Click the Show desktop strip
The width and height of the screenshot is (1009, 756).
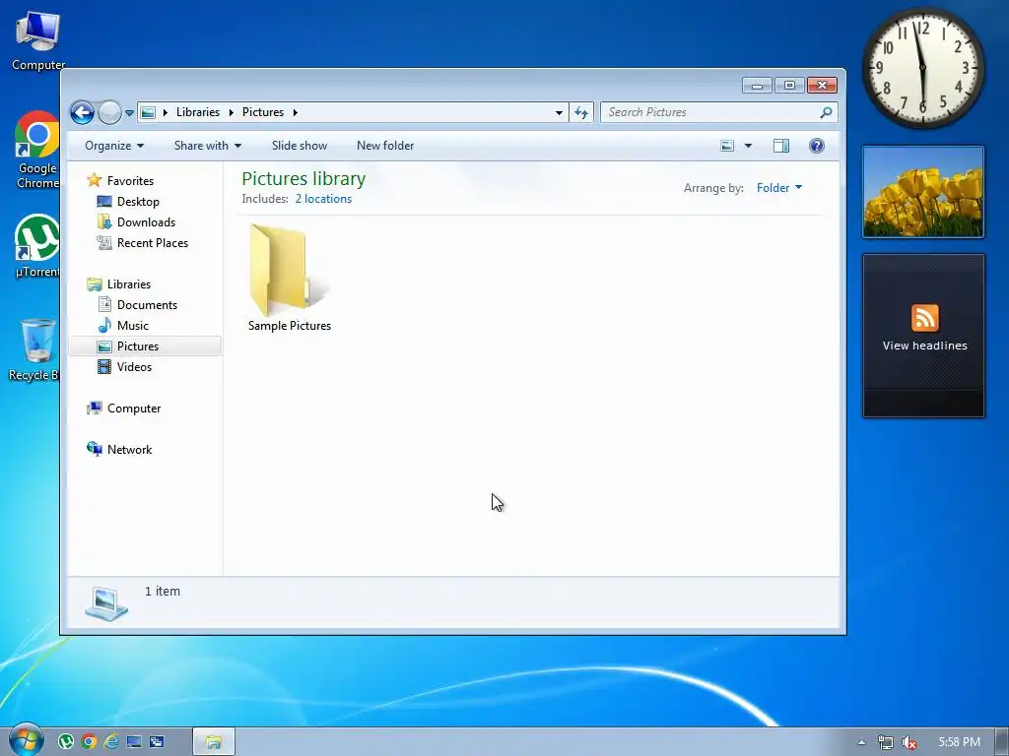click(1002, 742)
